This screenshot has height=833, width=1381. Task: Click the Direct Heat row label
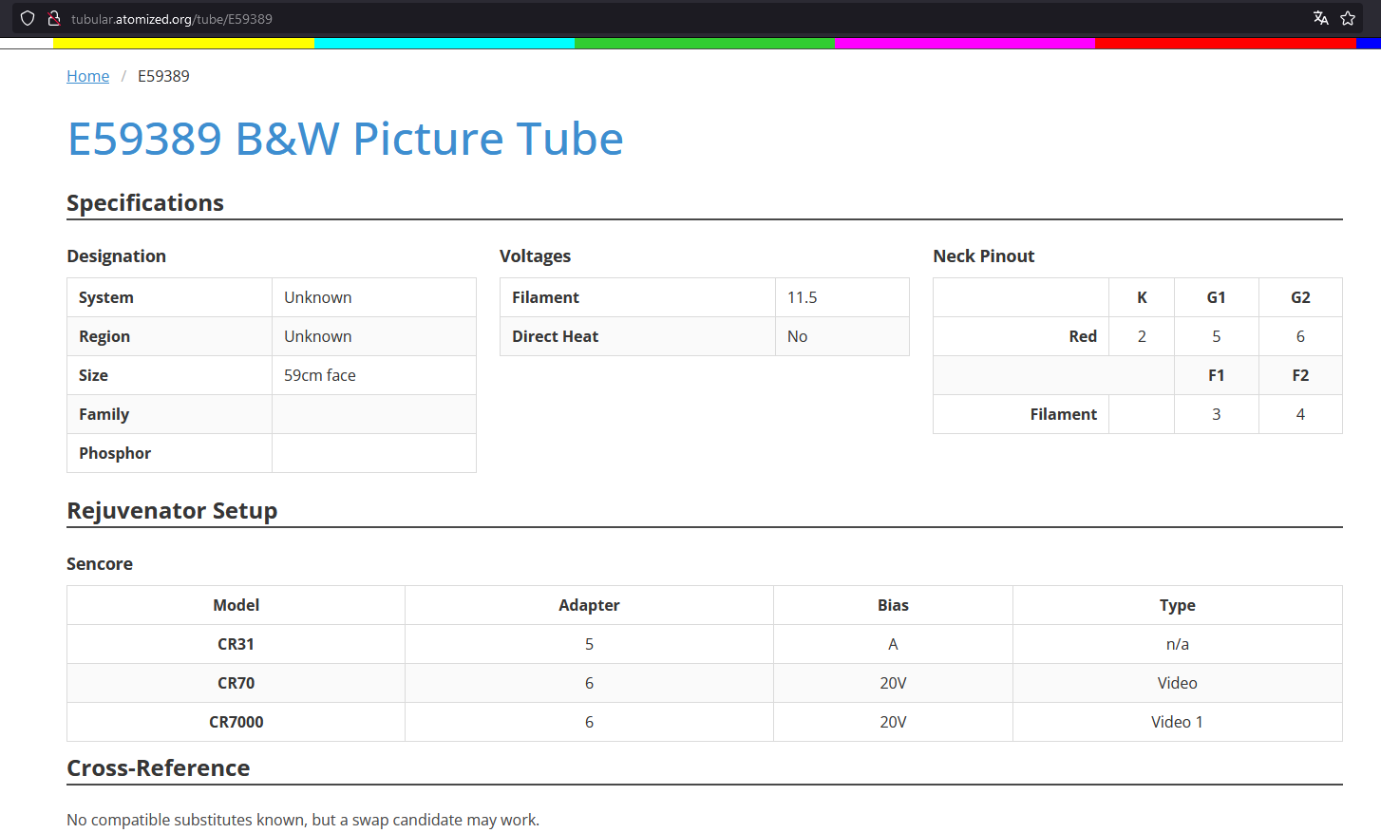point(555,336)
